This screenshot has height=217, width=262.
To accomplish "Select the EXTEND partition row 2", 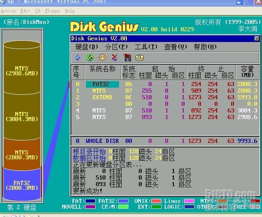I will (165, 97).
